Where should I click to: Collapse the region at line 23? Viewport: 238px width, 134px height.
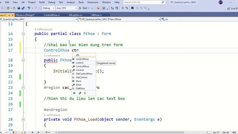23,88
